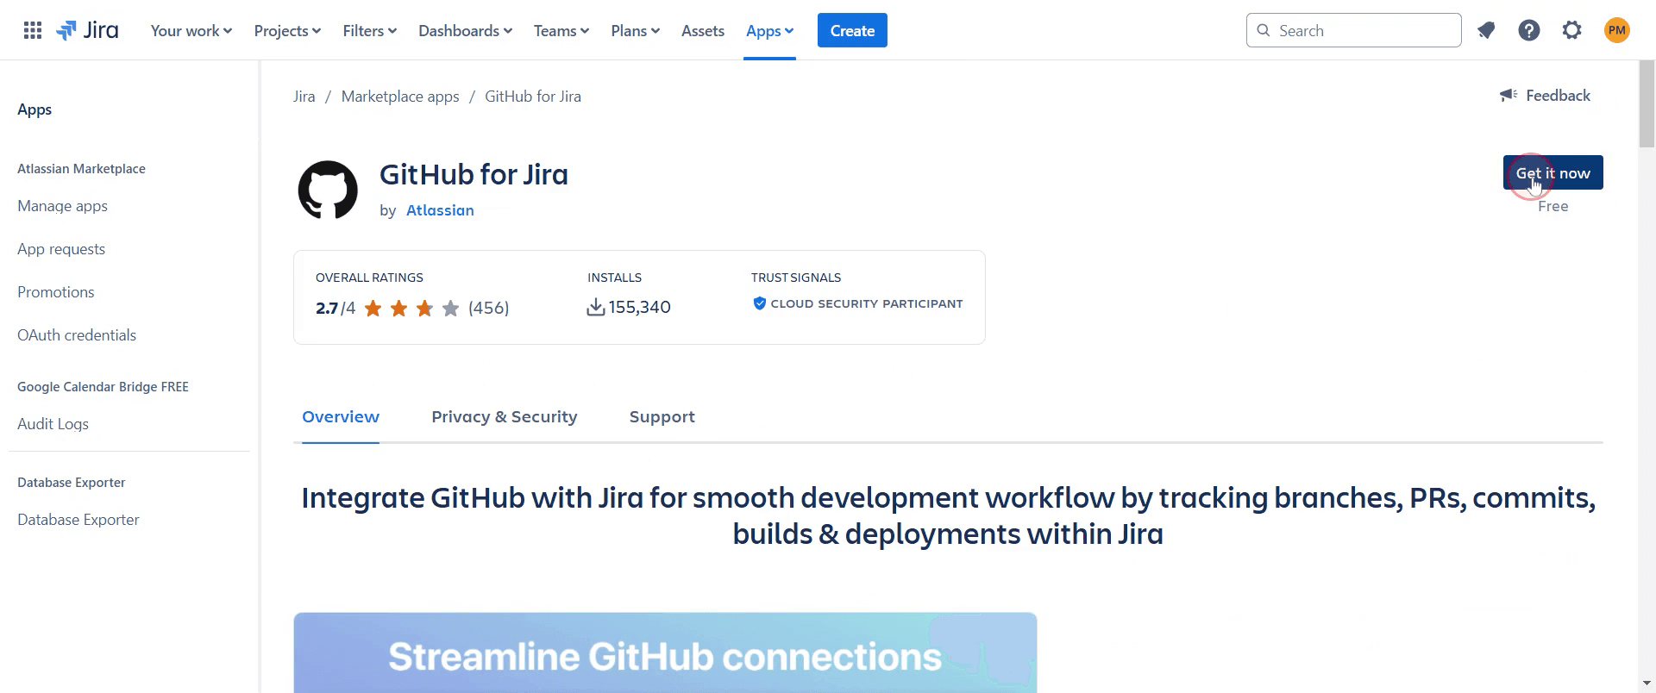This screenshot has height=693, width=1656.
Task: Switch to the Overview tab
Action: [341, 417]
